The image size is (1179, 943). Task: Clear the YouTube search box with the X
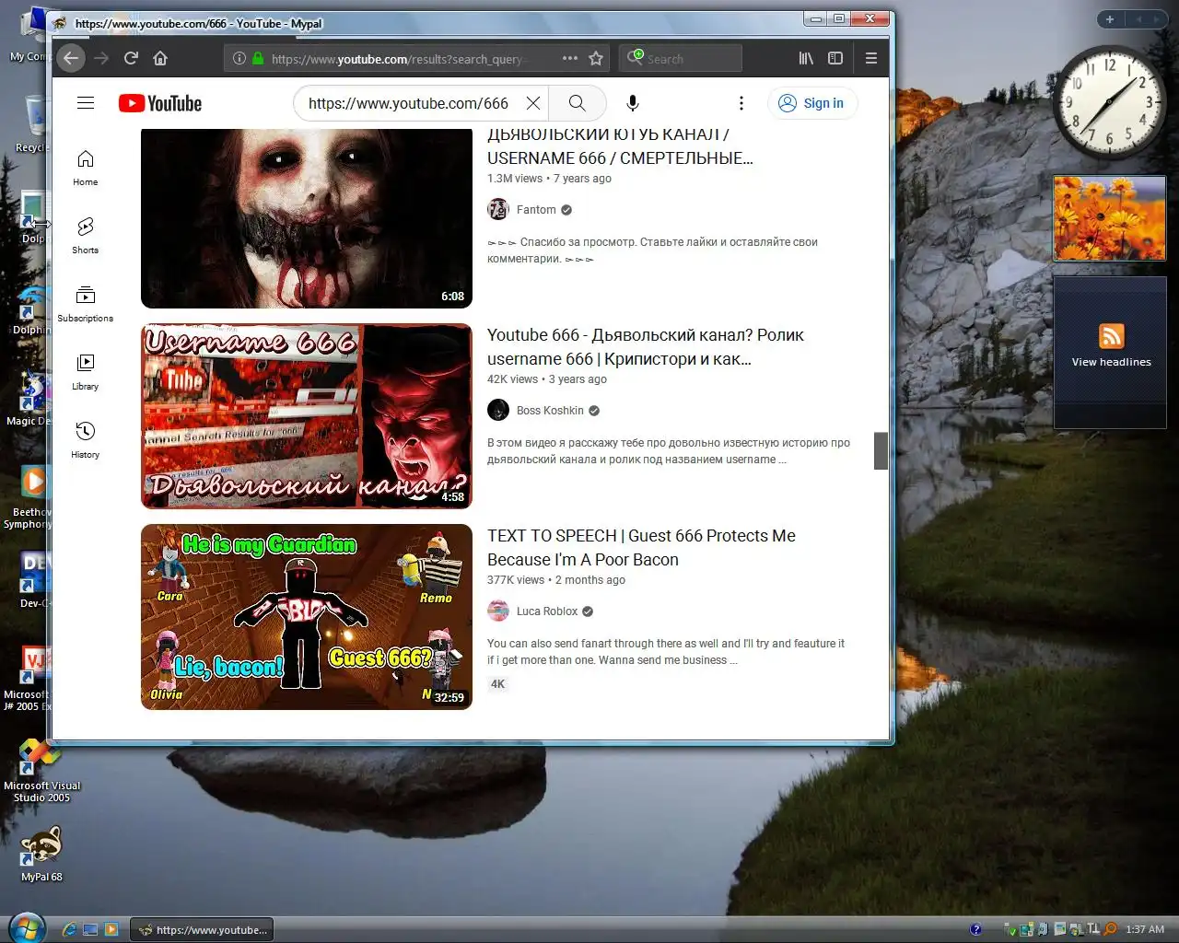tap(532, 103)
